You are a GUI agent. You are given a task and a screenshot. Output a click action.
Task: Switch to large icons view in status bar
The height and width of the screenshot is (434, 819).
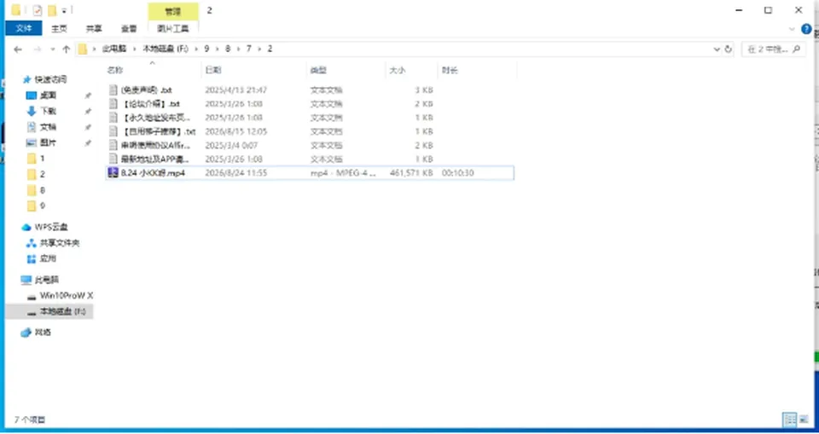804,420
